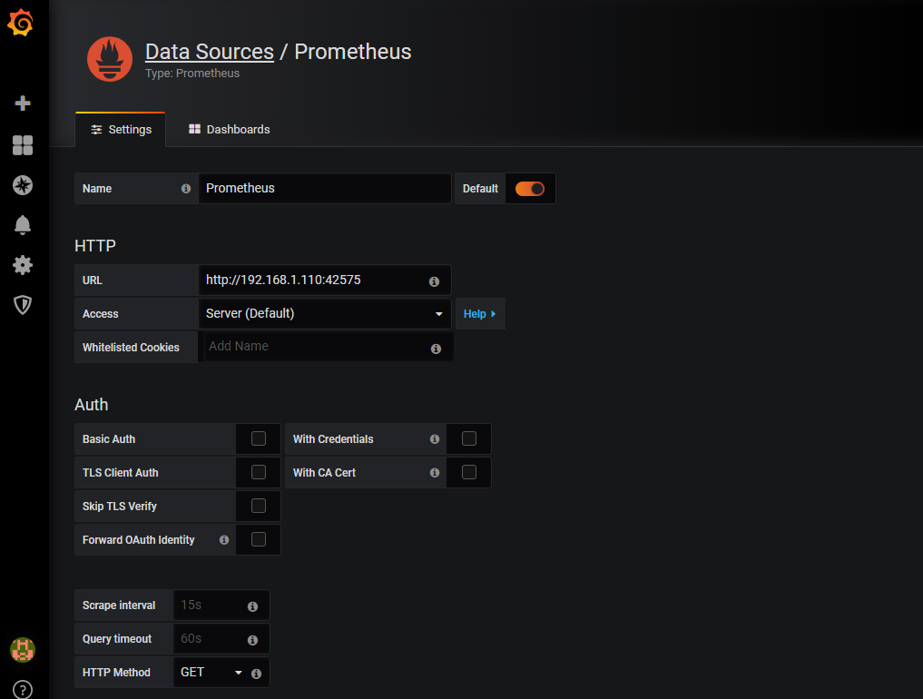Viewport: 923px width, 699px height.
Task: Enable the Basic Auth checkbox
Action: [x=259, y=439]
